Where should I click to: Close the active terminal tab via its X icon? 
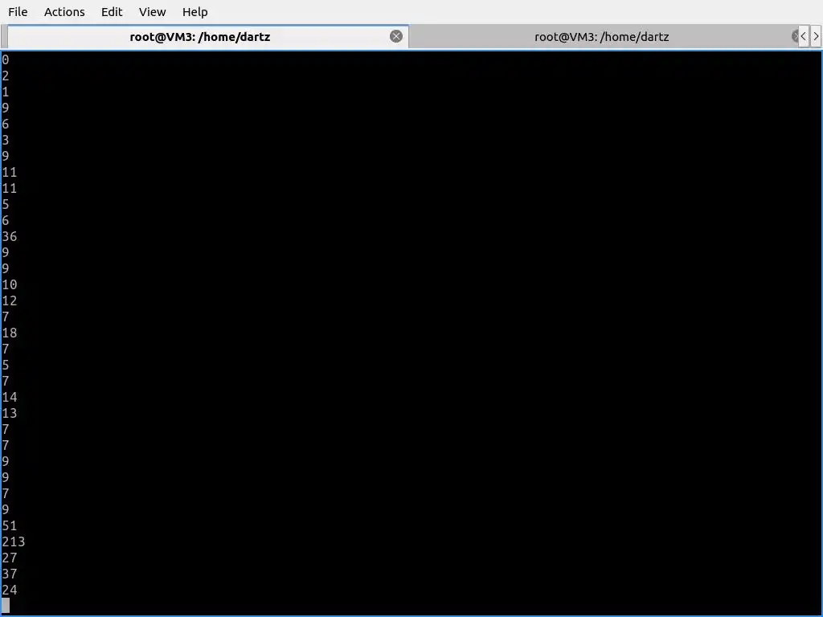click(396, 36)
